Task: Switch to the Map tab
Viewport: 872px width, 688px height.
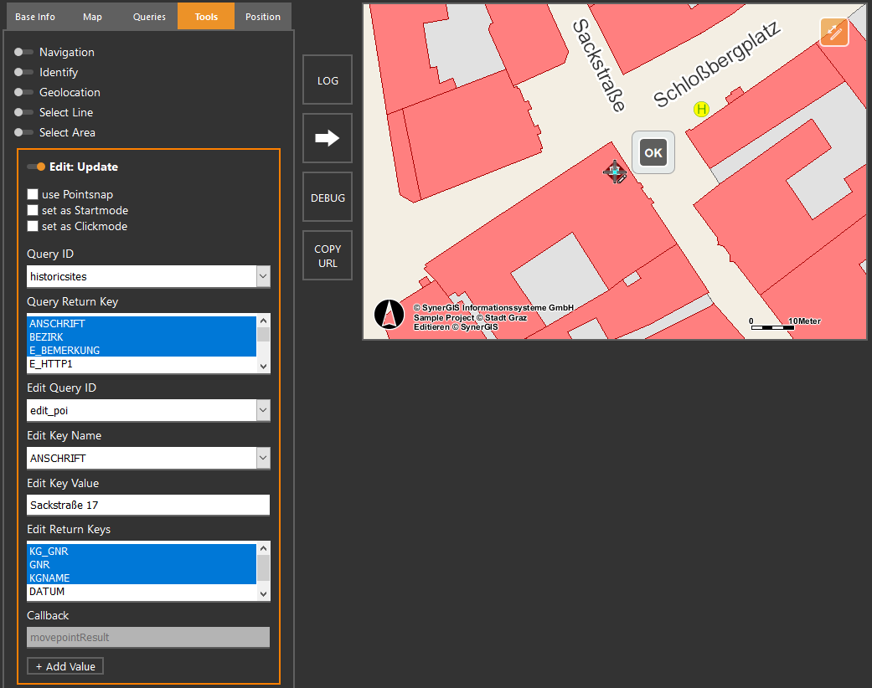Action: coord(92,15)
